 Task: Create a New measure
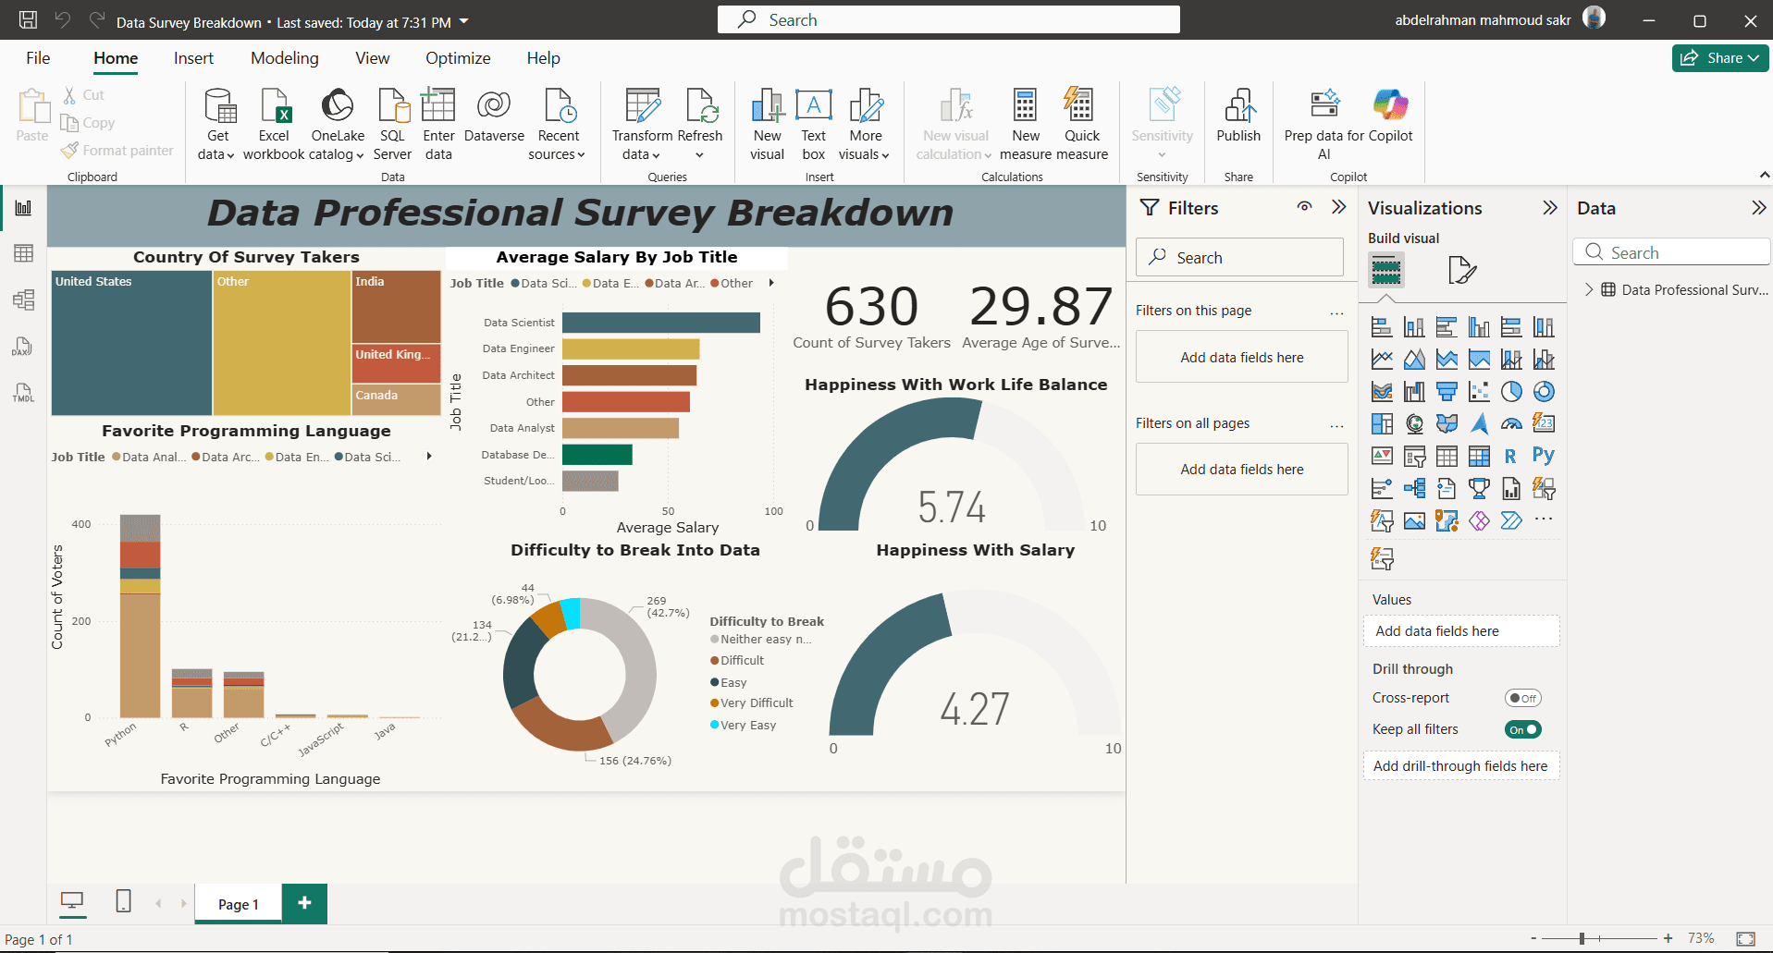[1025, 124]
